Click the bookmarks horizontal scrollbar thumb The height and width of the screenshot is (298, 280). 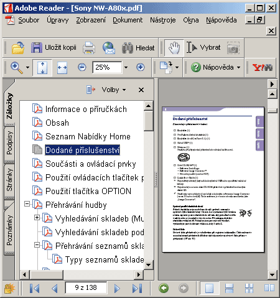[47, 274]
